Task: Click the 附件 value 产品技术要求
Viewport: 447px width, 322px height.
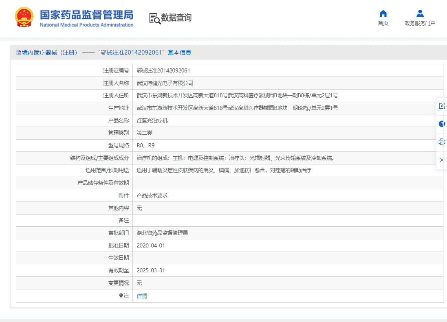Action: point(152,195)
